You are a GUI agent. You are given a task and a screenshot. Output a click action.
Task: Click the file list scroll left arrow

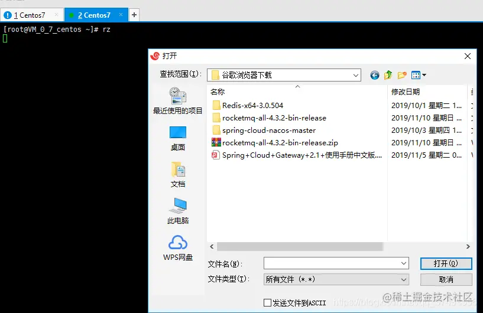point(212,246)
